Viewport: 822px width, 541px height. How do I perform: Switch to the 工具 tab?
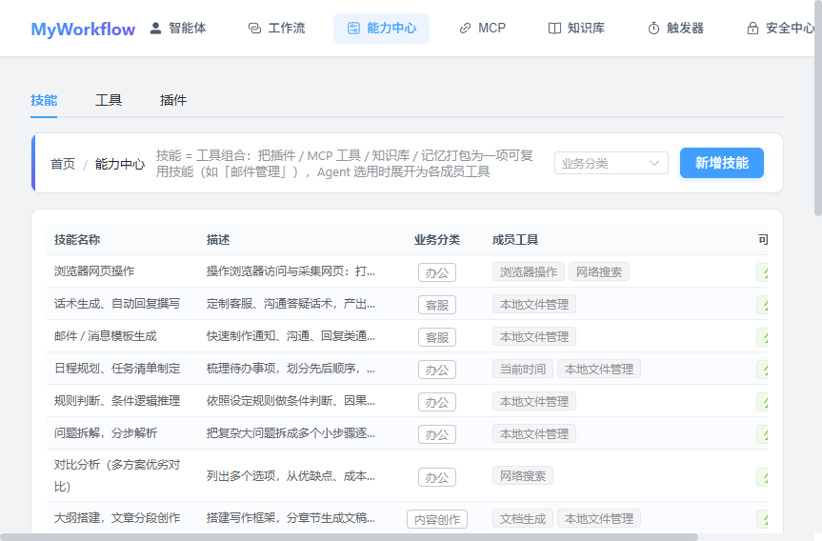pos(109,100)
